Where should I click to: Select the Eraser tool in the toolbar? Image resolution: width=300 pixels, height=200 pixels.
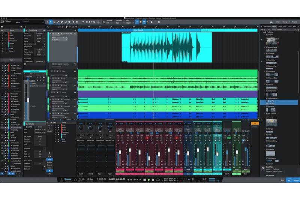pos(62,22)
